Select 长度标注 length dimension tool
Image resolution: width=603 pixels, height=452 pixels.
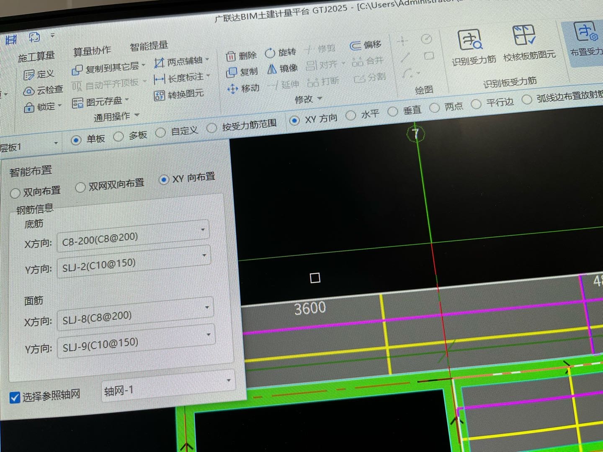tap(181, 78)
